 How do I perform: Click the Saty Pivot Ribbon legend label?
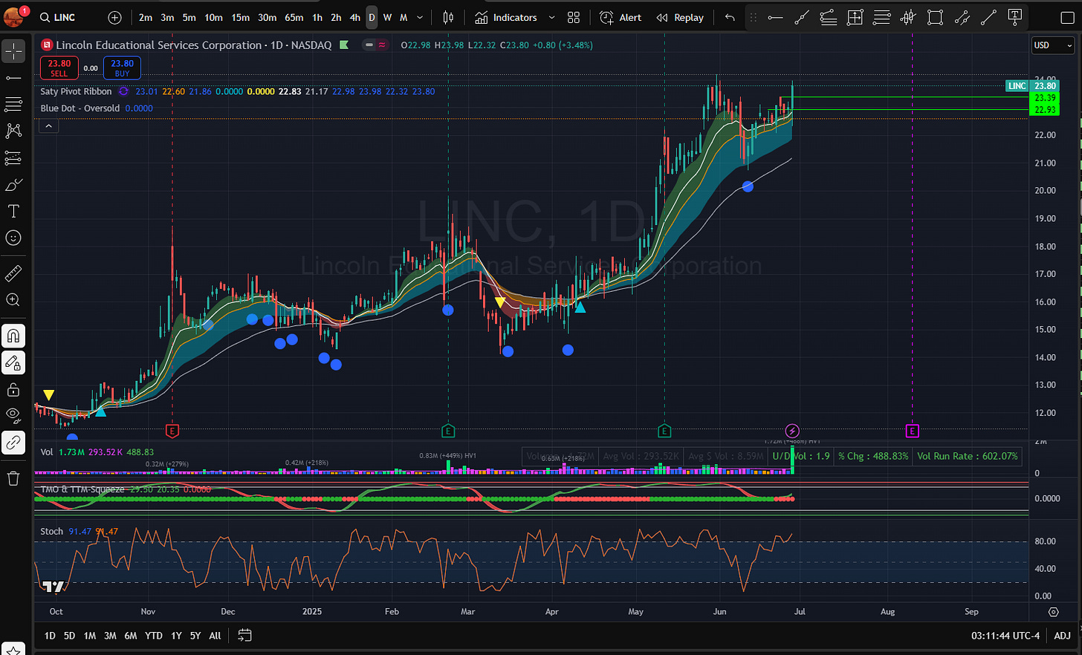(x=76, y=91)
